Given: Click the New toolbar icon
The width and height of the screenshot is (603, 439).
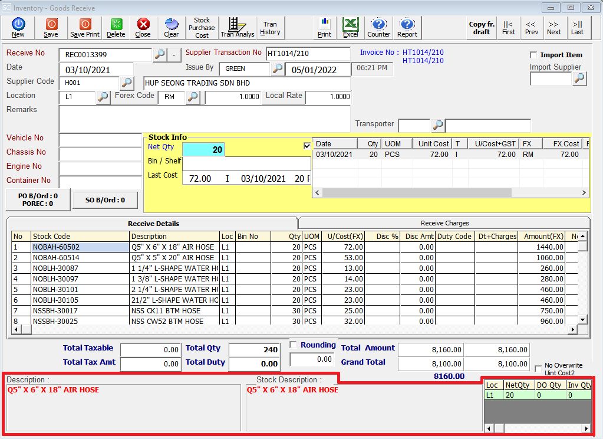Looking at the screenshot, I should (18, 28).
